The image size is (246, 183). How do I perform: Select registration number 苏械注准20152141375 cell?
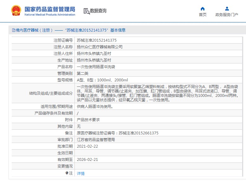[x=97, y=40]
